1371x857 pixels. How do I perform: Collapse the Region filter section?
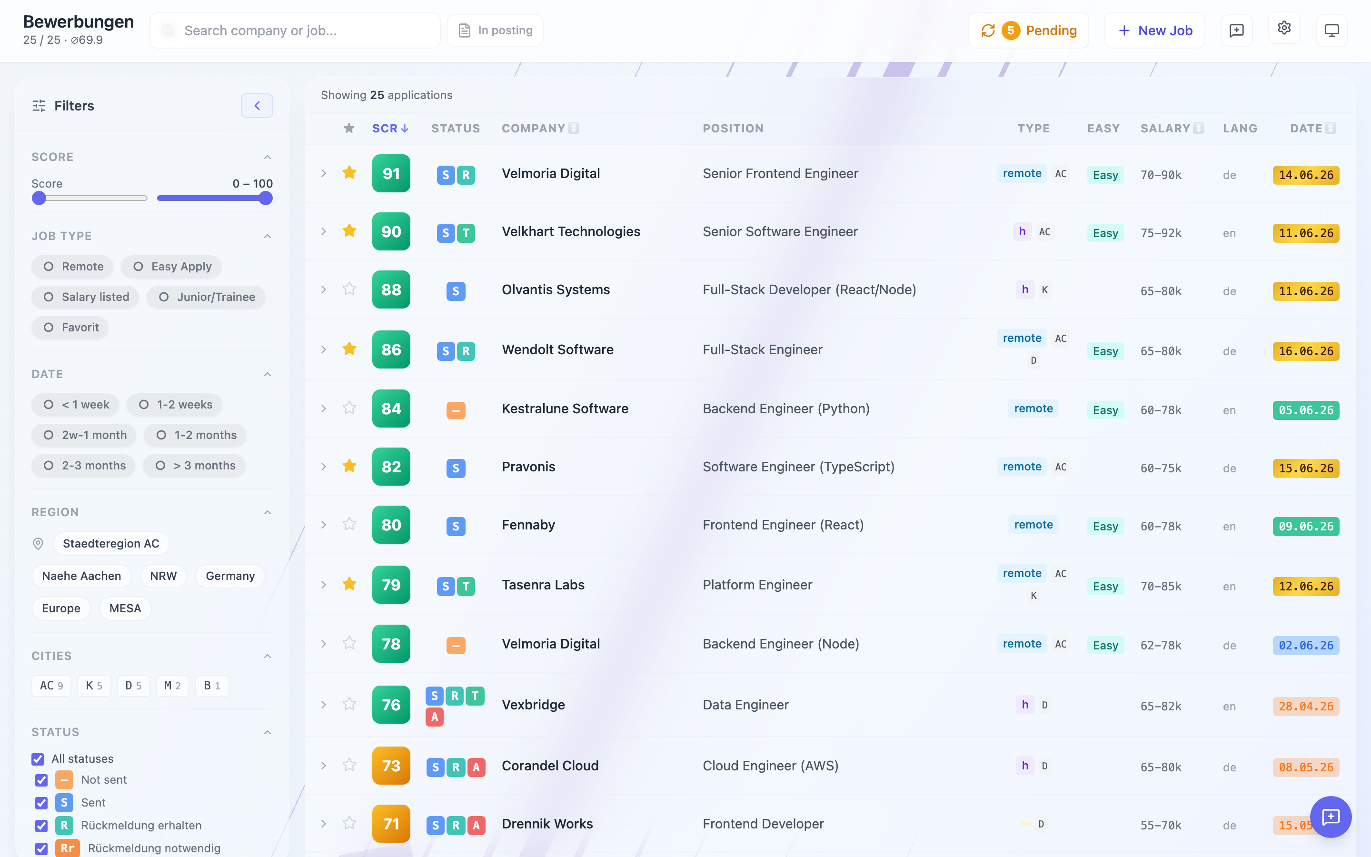point(268,512)
